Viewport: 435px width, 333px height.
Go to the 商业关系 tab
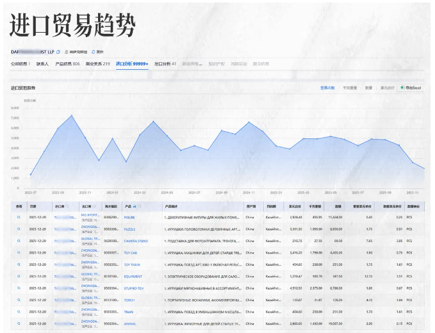[98, 64]
